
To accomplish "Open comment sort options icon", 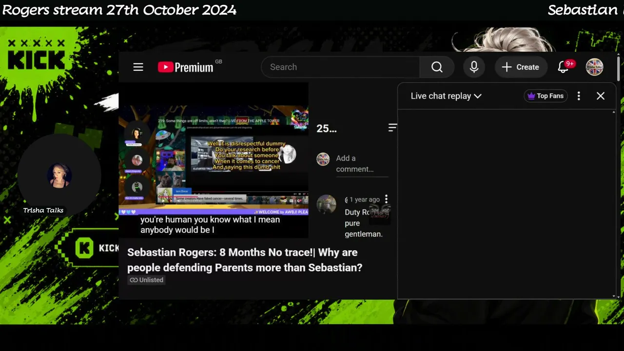I will (392, 128).
